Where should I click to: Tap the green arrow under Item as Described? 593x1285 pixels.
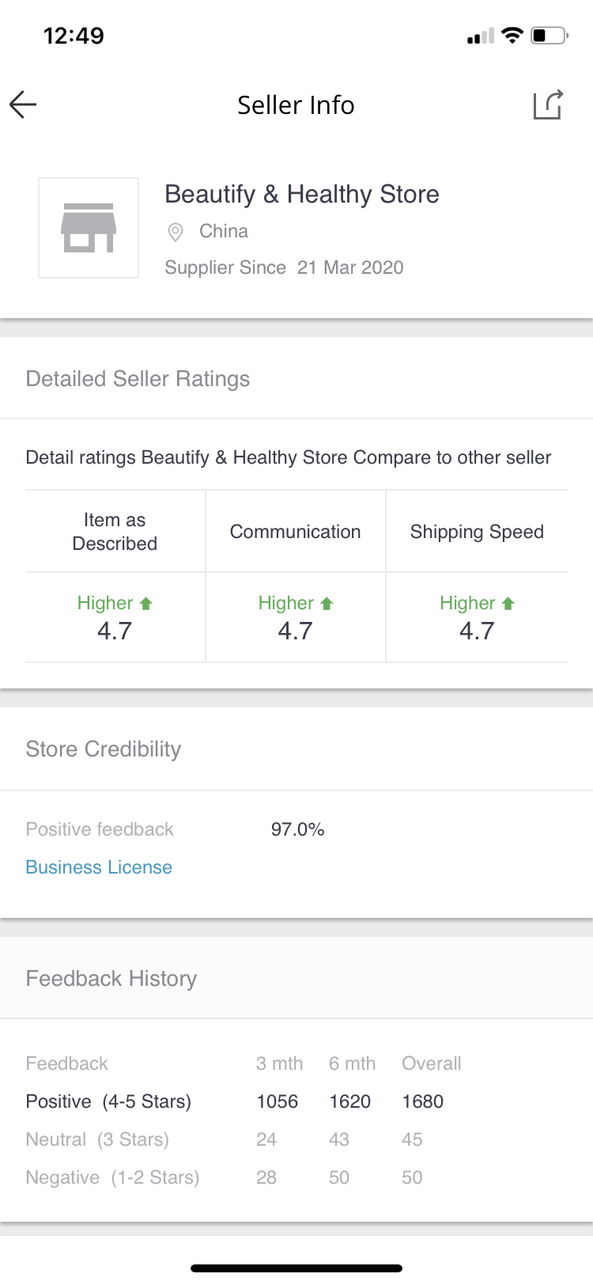point(145,604)
